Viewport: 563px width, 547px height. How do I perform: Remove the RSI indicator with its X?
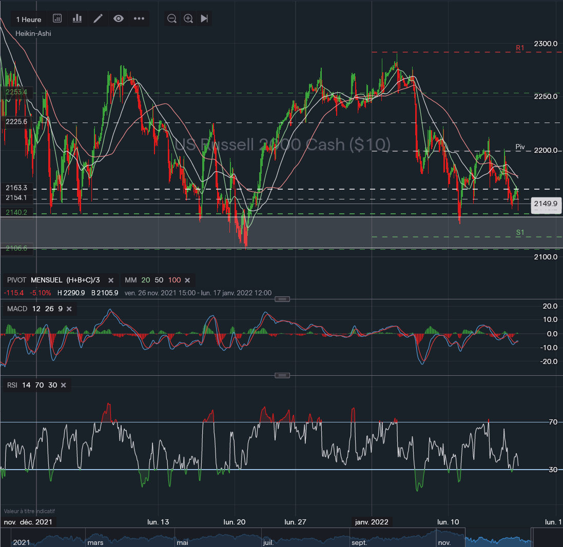point(64,385)
